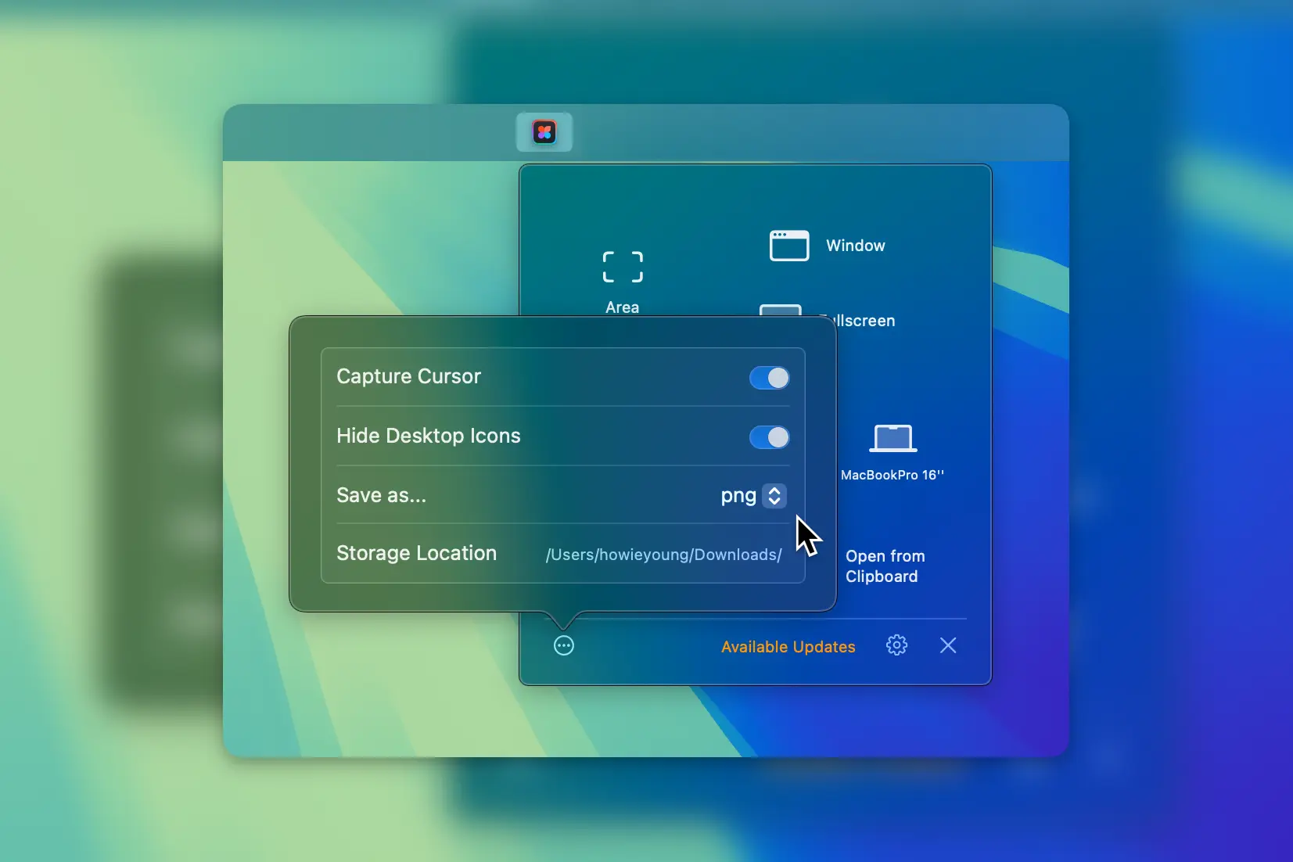The width and height of the screenshot is (1293, 862).
Task: Select the MacBookPro 16'' laptop icon
Action: (893, 438)
